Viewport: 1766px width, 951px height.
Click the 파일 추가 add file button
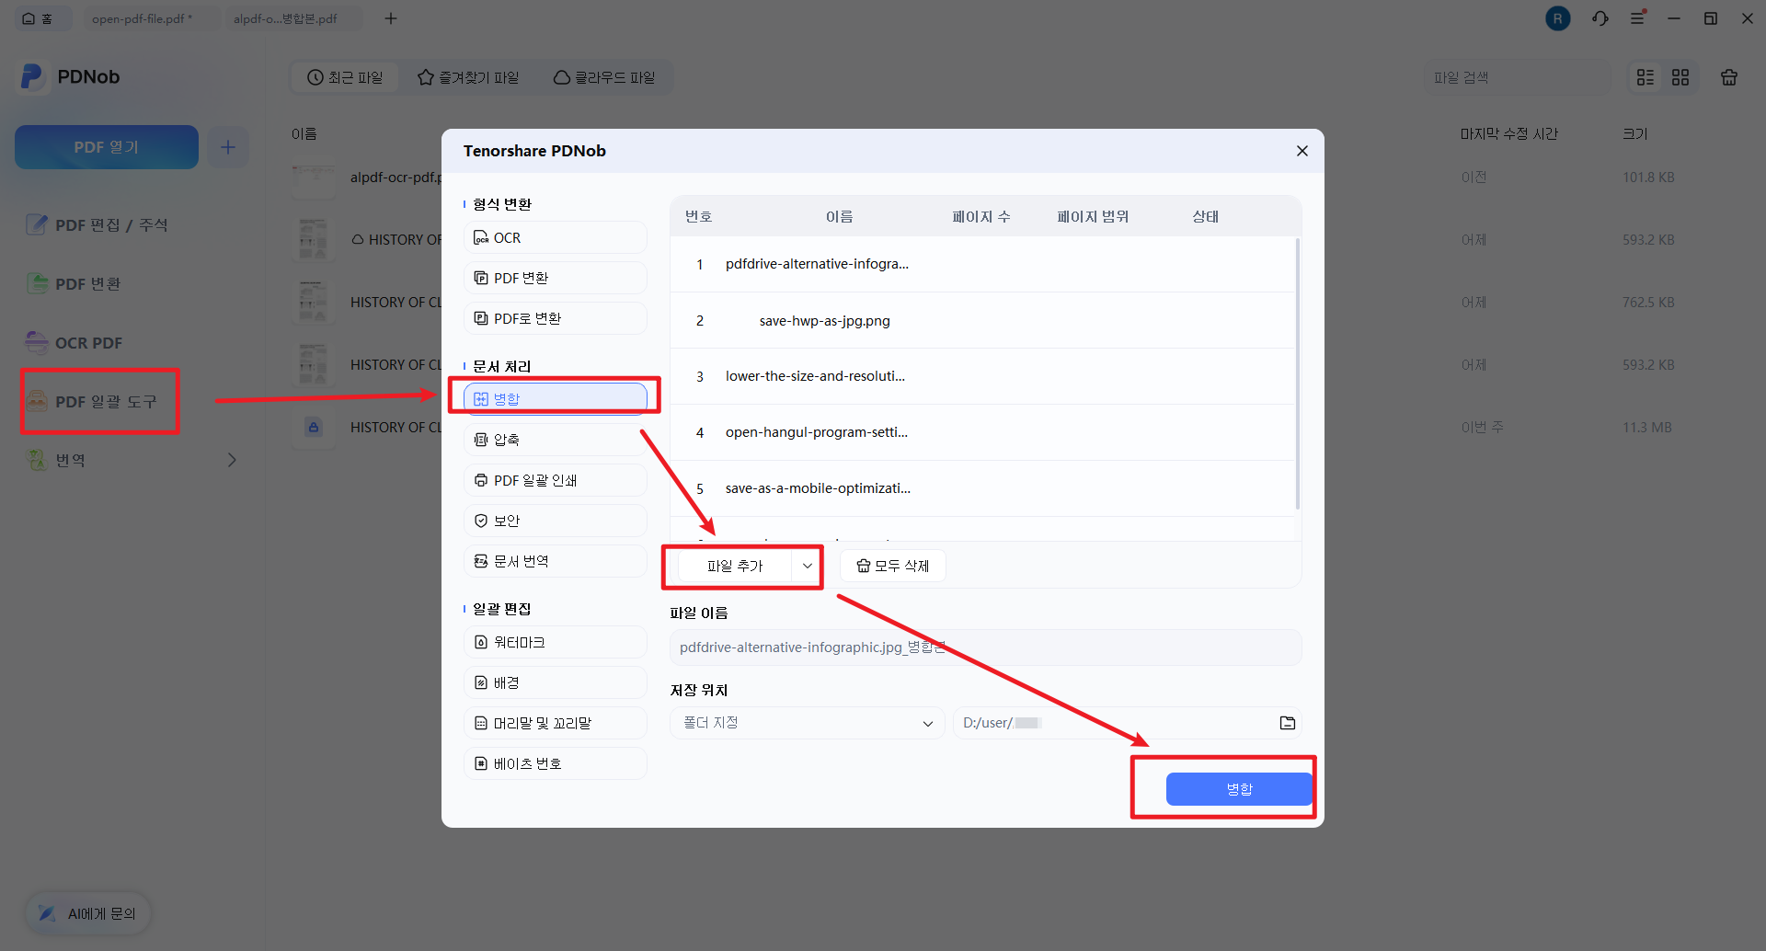735,566
